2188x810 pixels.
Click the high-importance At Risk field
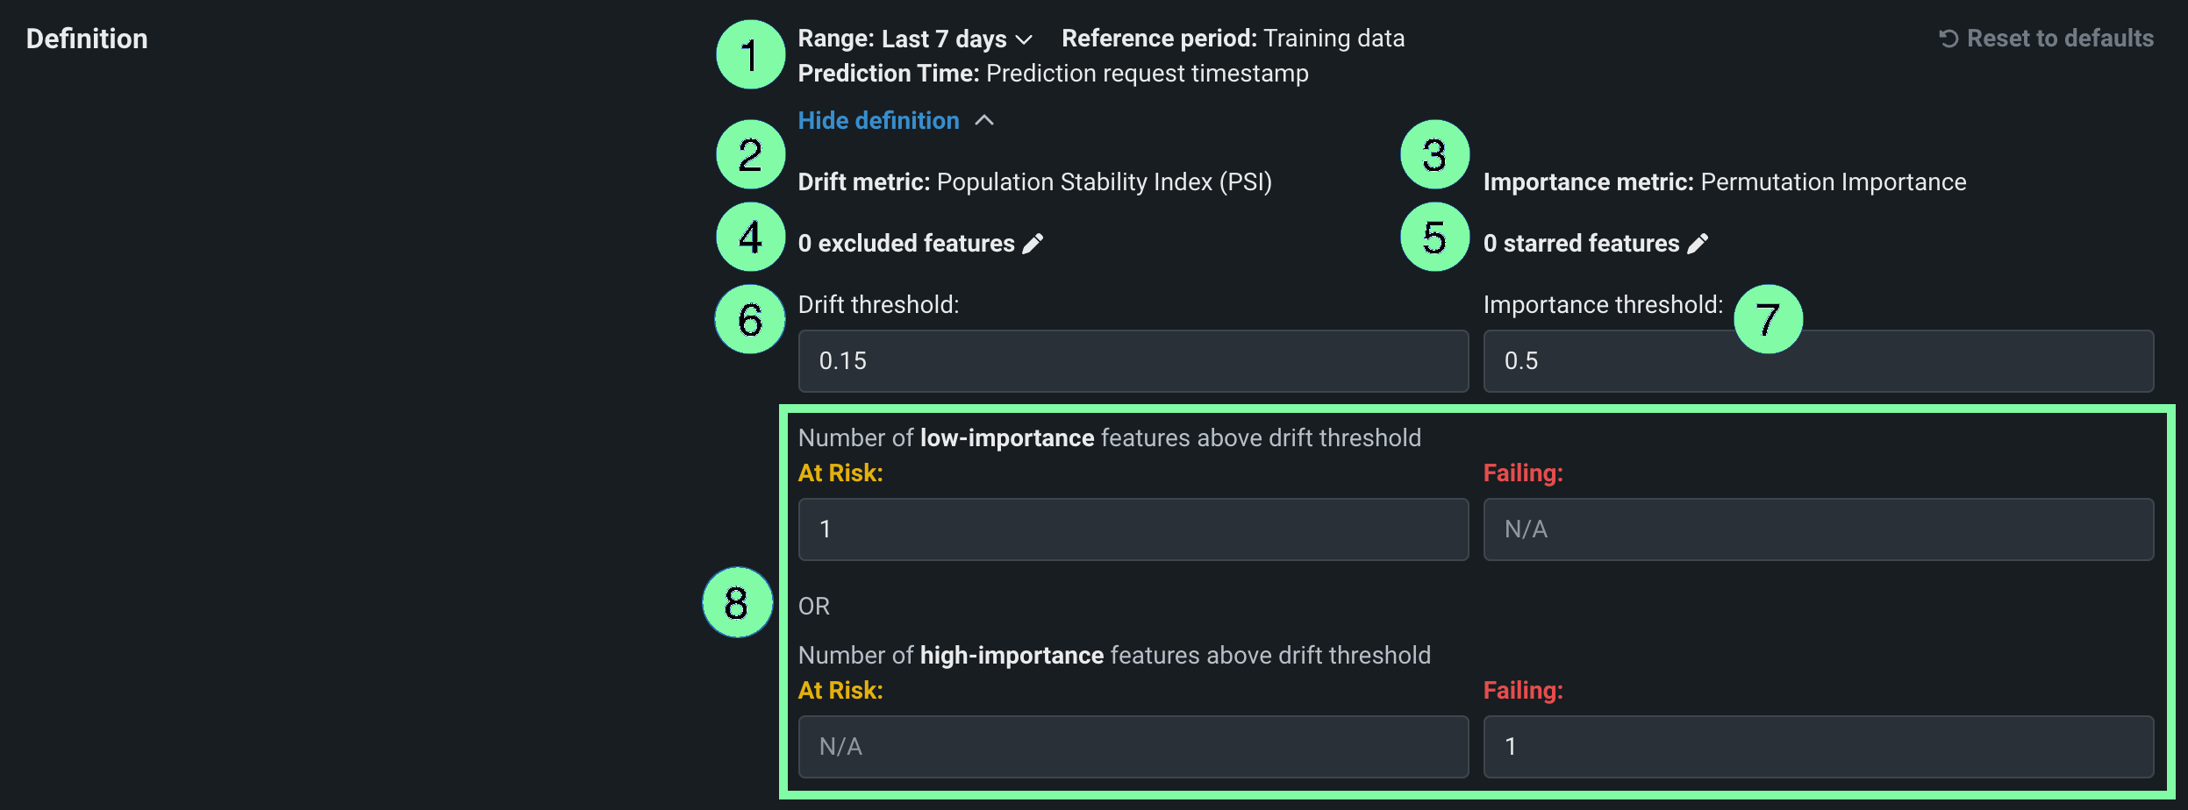click(1133, 747)
